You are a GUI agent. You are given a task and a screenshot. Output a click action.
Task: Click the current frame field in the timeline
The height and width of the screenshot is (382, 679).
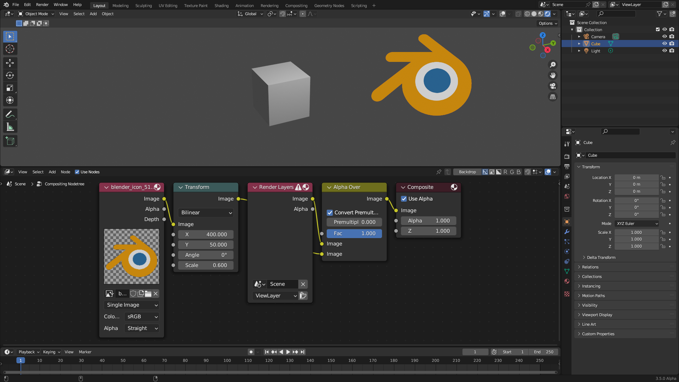[475, 352]
